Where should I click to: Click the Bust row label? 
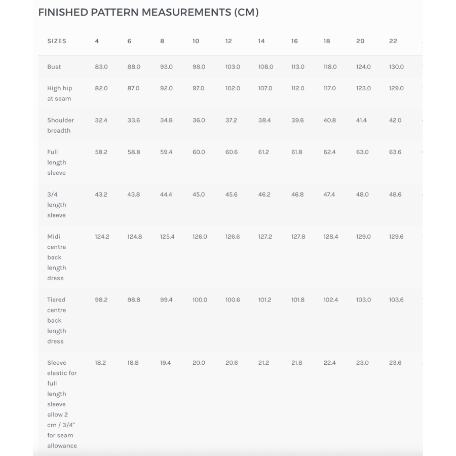54,67
